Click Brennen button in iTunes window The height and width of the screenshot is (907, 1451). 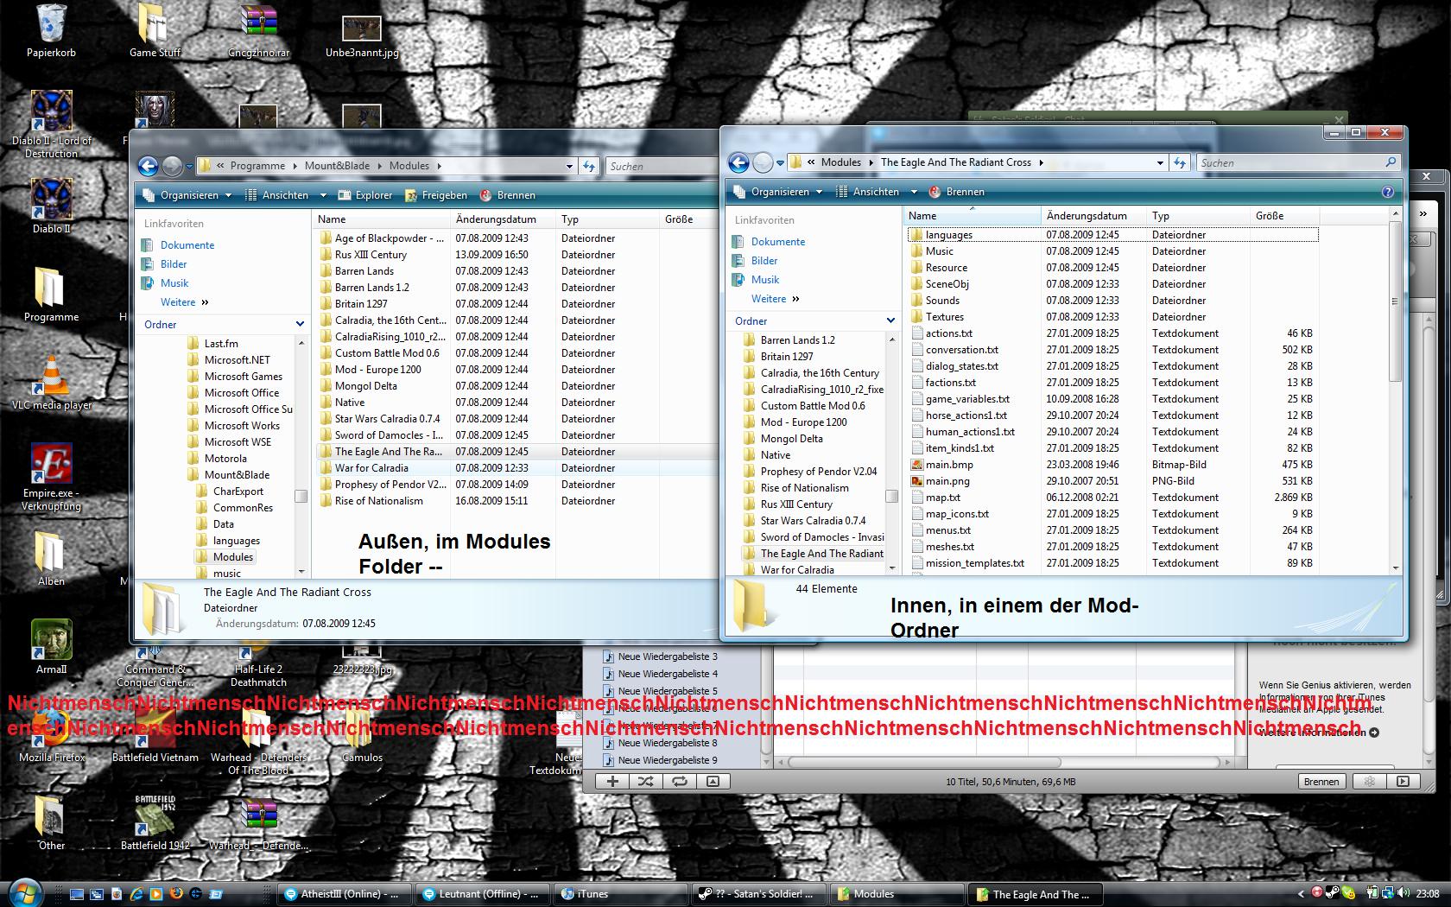[1321, 781]
